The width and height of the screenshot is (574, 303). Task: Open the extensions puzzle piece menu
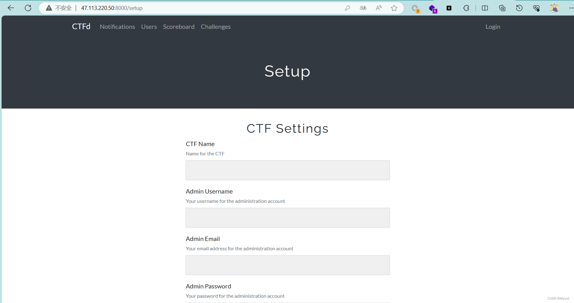466,8
